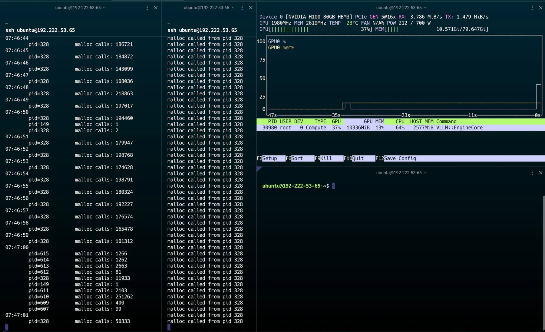Click the HOST MEM column header

tap(422, 121)
